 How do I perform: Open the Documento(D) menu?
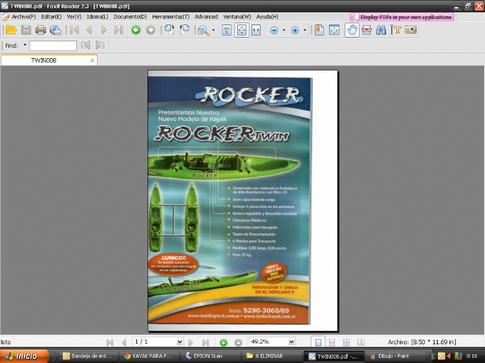[x=130, y=17]
